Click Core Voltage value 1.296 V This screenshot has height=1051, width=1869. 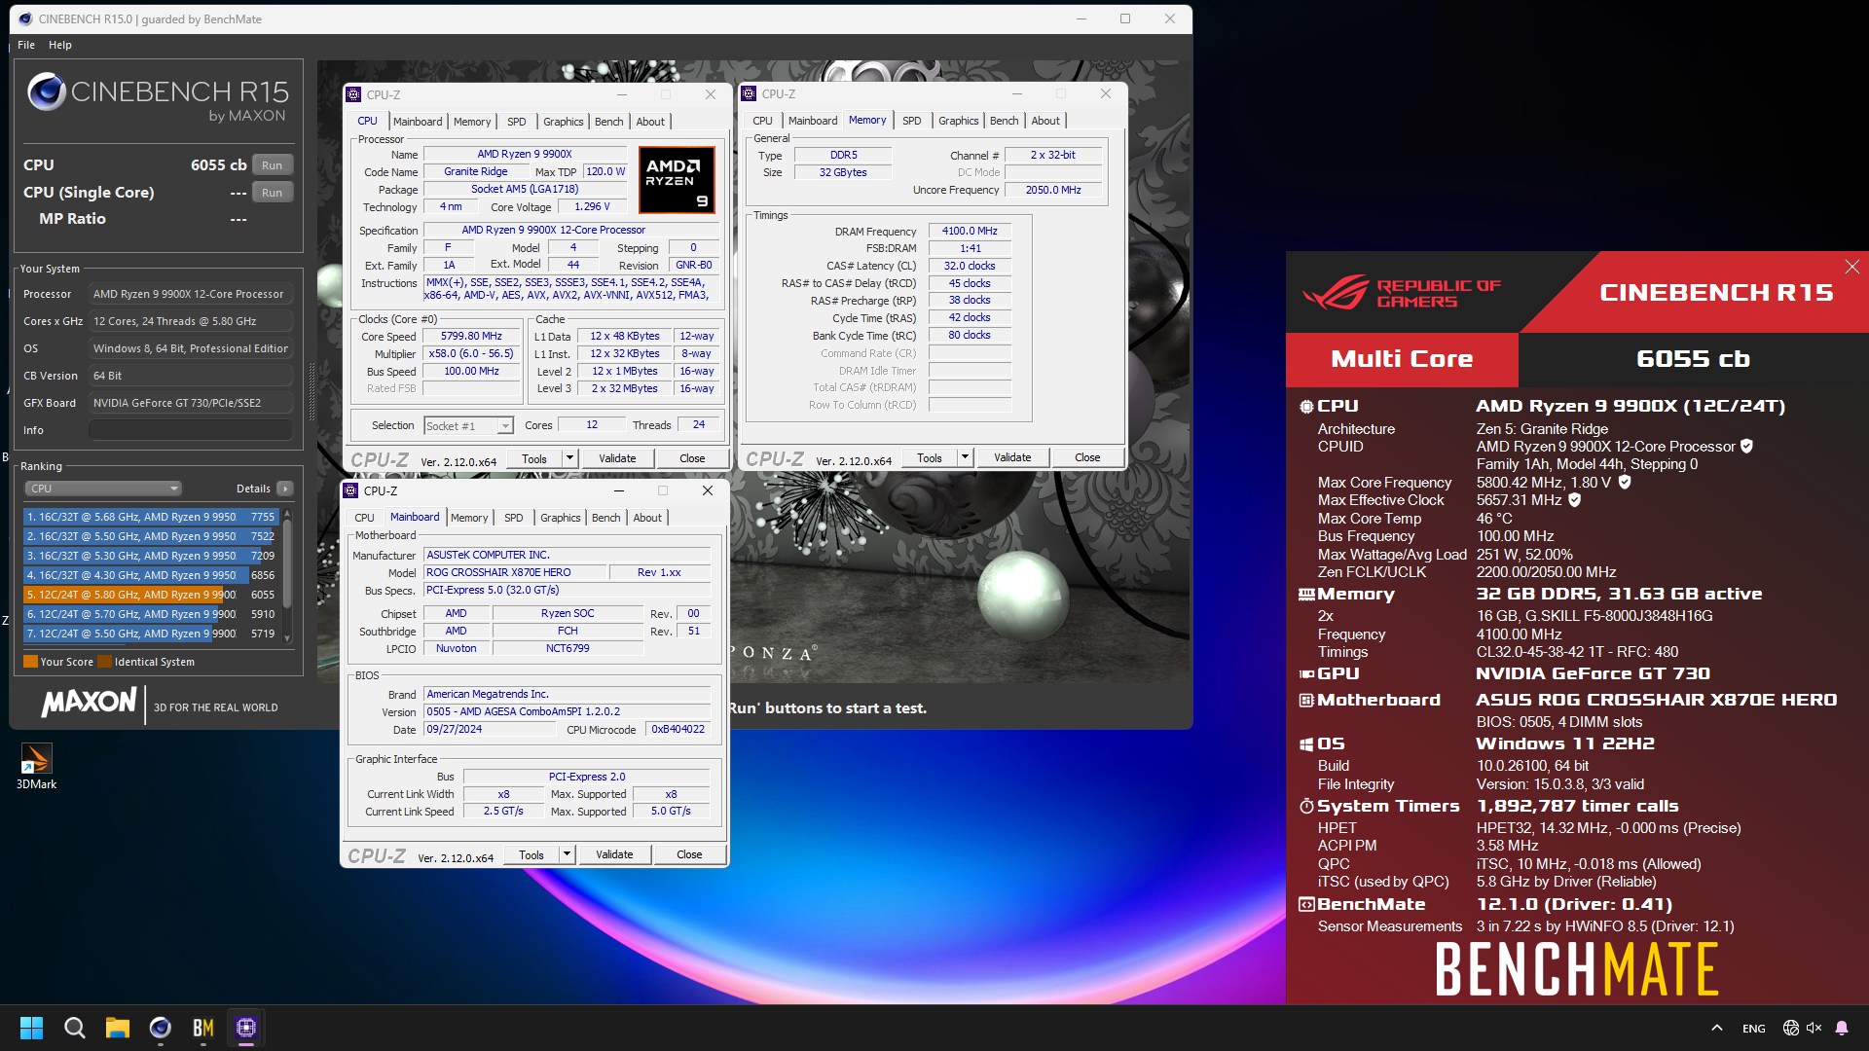point(593,206)
